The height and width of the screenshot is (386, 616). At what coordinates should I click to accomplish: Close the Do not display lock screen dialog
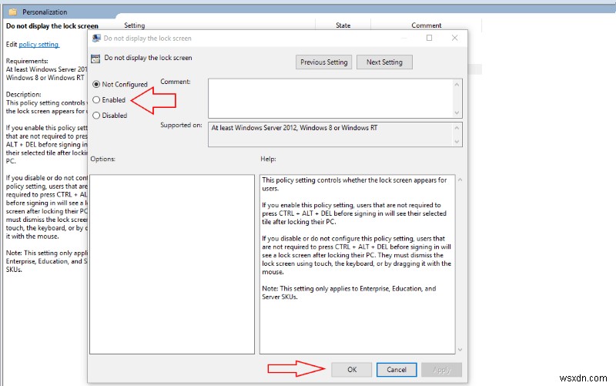(454, 38)
